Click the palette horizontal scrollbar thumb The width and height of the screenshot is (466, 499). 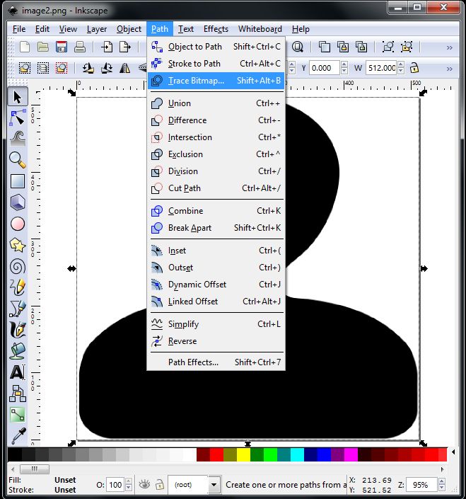coord(35,469)
